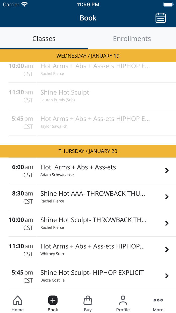Open chevron for Becca Costilla's 5:45 class
The width and height of the screenshot is (176, 313).
pos(167,276)
